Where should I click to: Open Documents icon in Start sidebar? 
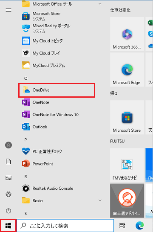8,162
